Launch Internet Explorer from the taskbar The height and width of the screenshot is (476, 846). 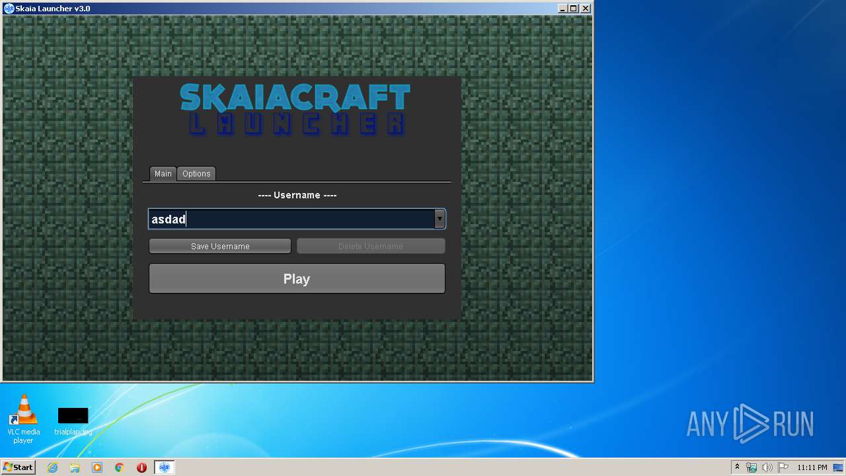52,467
